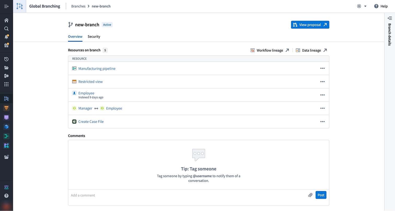The image size is (395, 211).
Task: Open more options for Manufacturing pipeline
Action: click(x=322, y=68)
